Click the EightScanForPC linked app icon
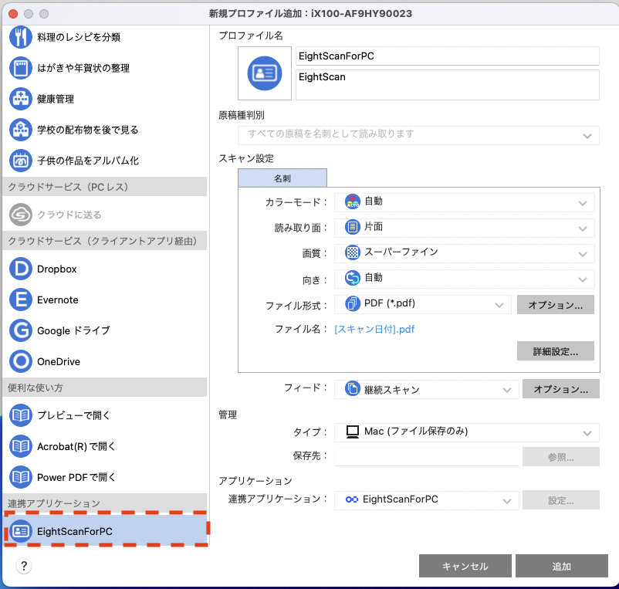This screenshot has height=589, width=619. pos(352,499)
